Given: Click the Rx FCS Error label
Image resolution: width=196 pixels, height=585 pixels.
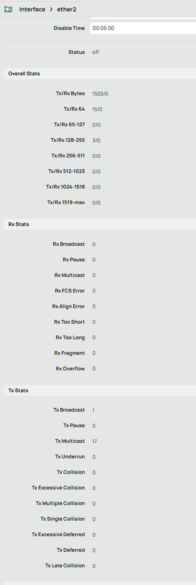Looking at the screenshot, I should (70, 291).
